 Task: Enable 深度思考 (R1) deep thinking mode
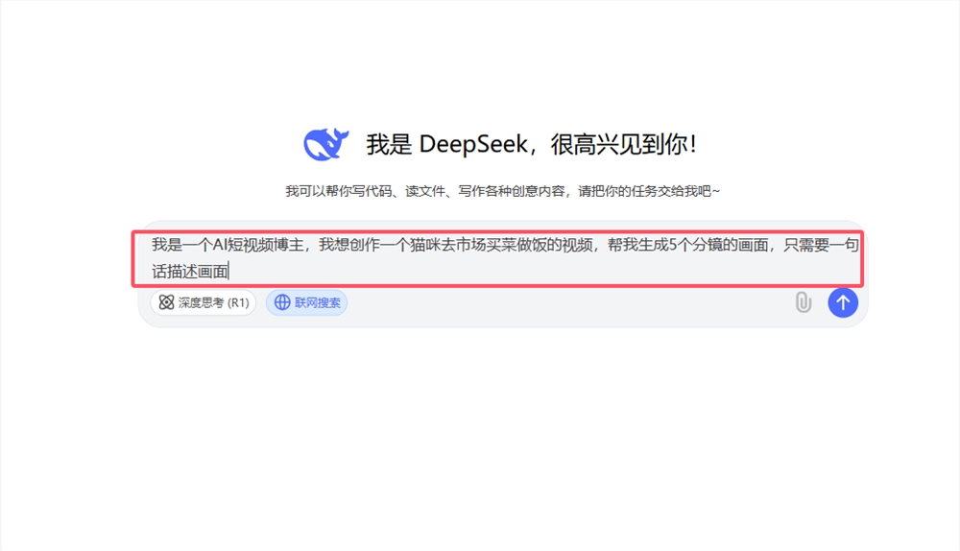(x=203, y=302)
